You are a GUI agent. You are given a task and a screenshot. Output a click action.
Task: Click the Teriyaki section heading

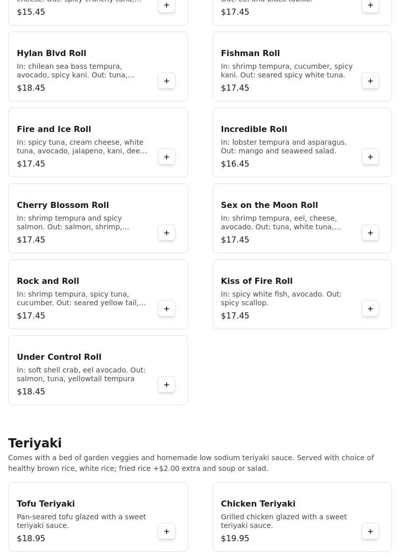(x=35, y=443)
